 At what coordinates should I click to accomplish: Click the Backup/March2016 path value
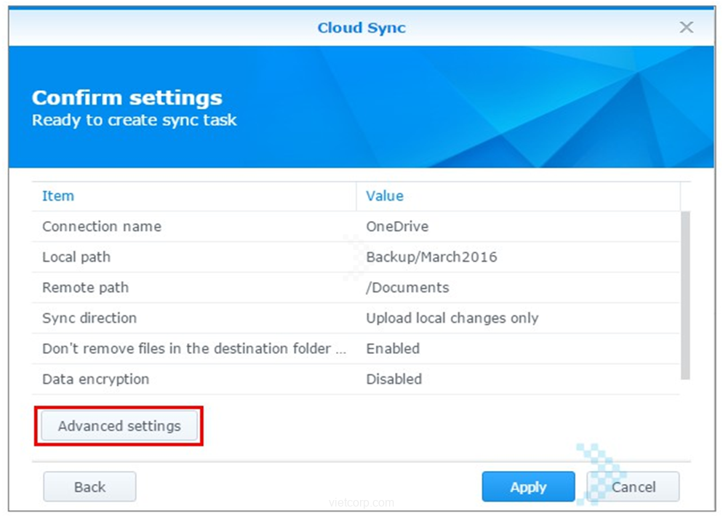pos(431,257)
